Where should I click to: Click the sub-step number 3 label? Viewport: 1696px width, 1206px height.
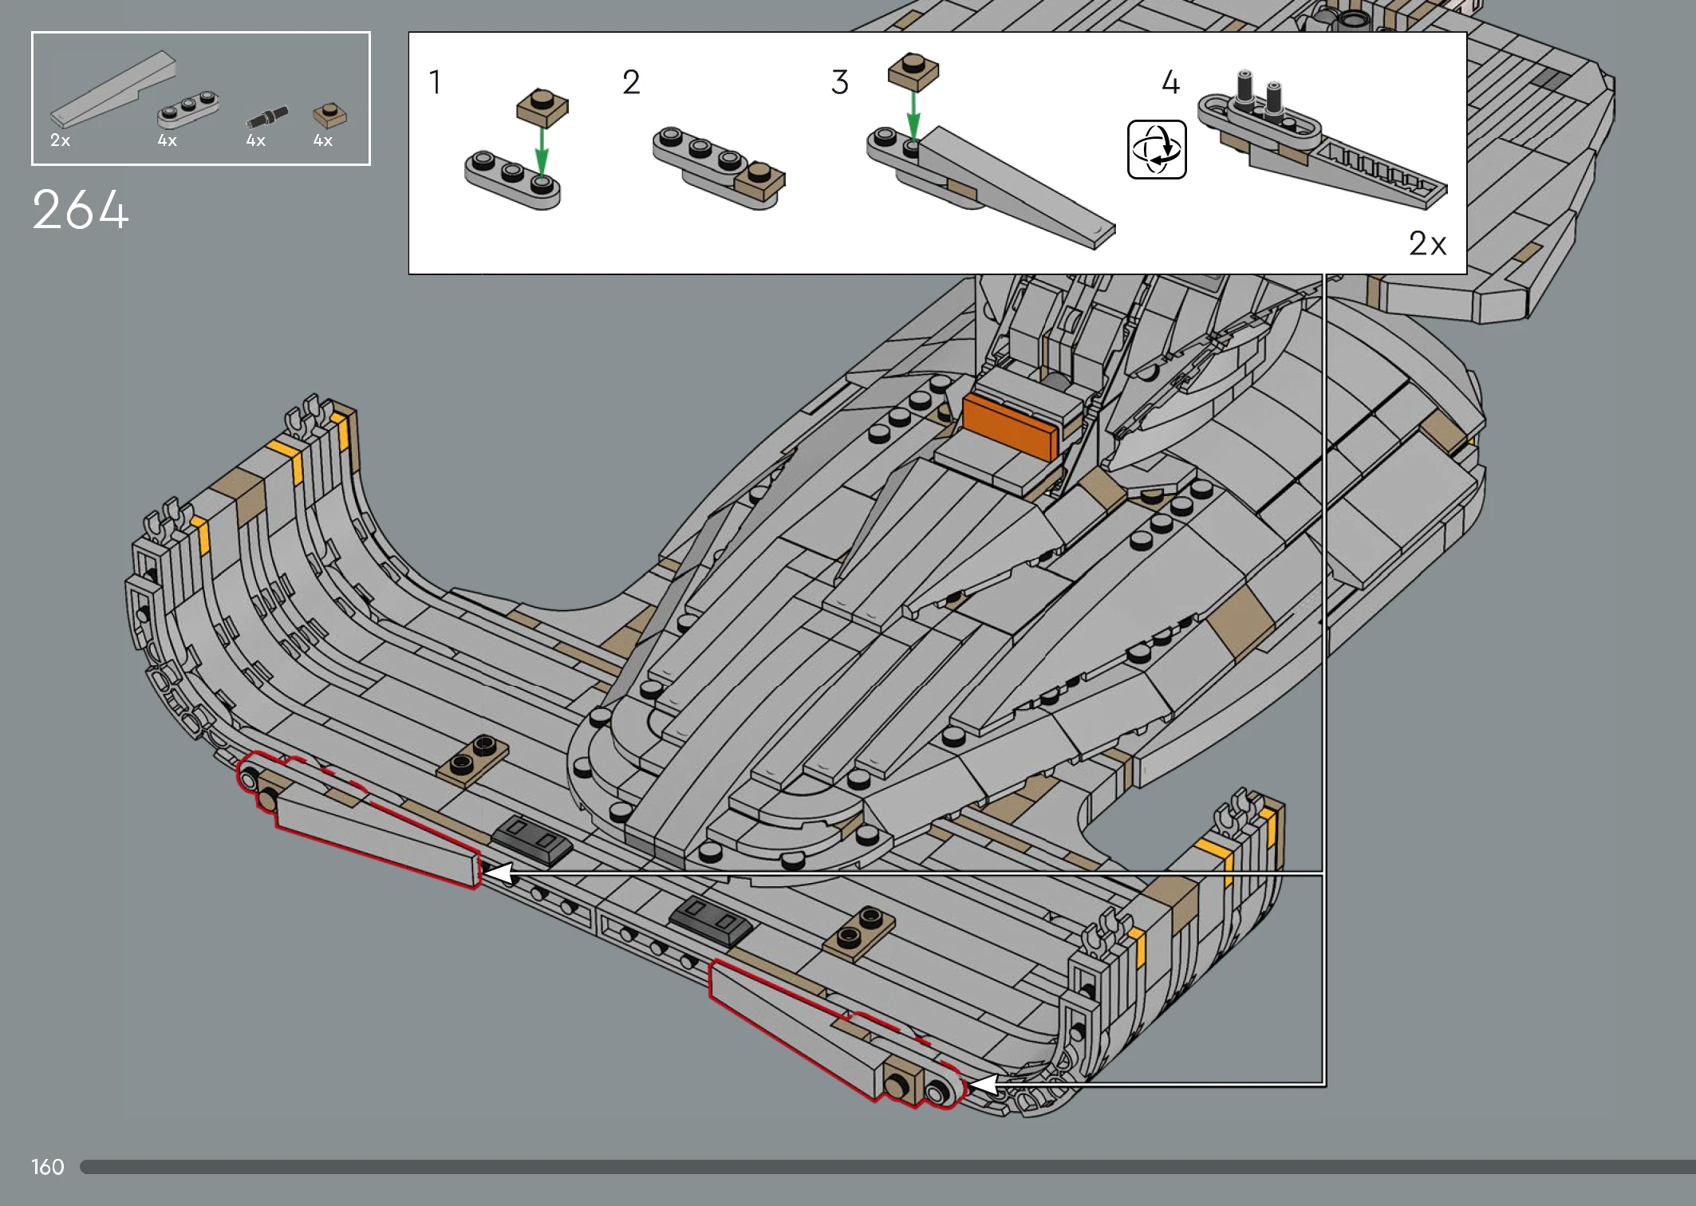pyautogui.click(x=839, y=82)
